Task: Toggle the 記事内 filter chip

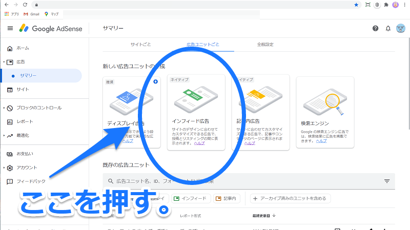Action: (x=227, y=198)
